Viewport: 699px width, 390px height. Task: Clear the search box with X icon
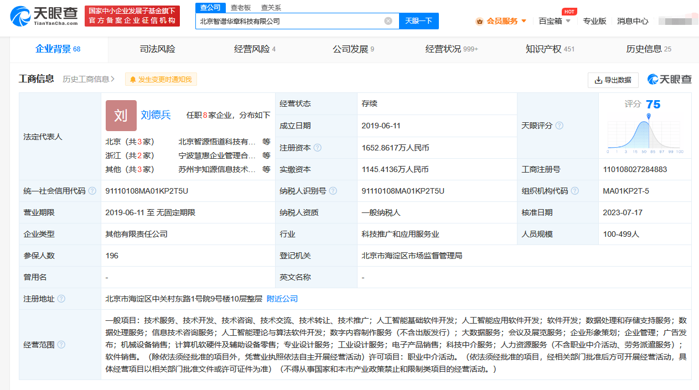click(388, 21)
